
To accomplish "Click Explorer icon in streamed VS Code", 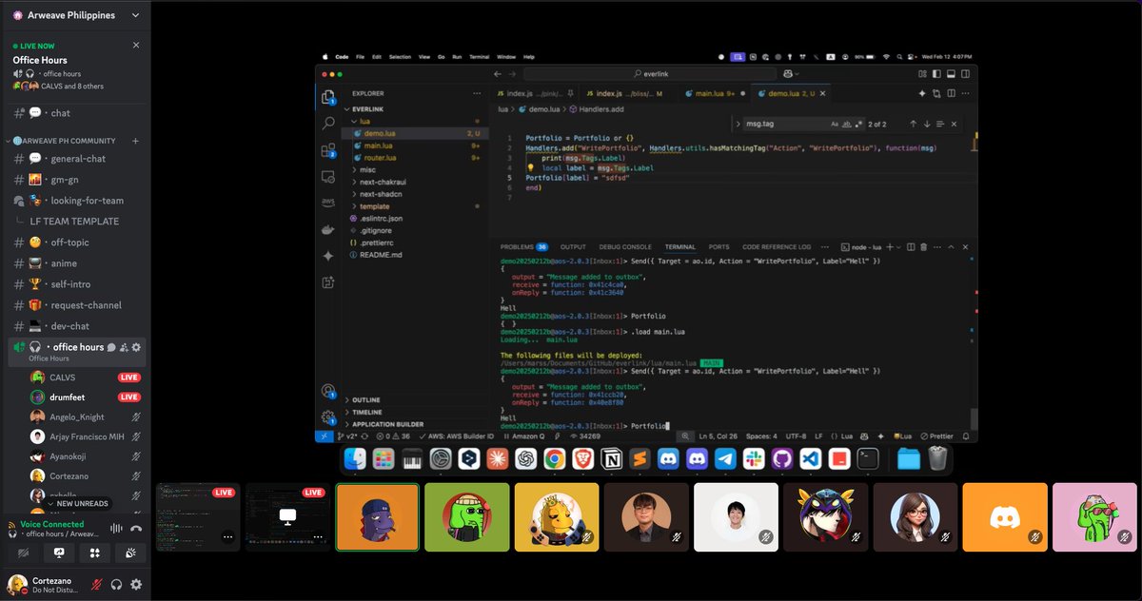I will point(328,97).
